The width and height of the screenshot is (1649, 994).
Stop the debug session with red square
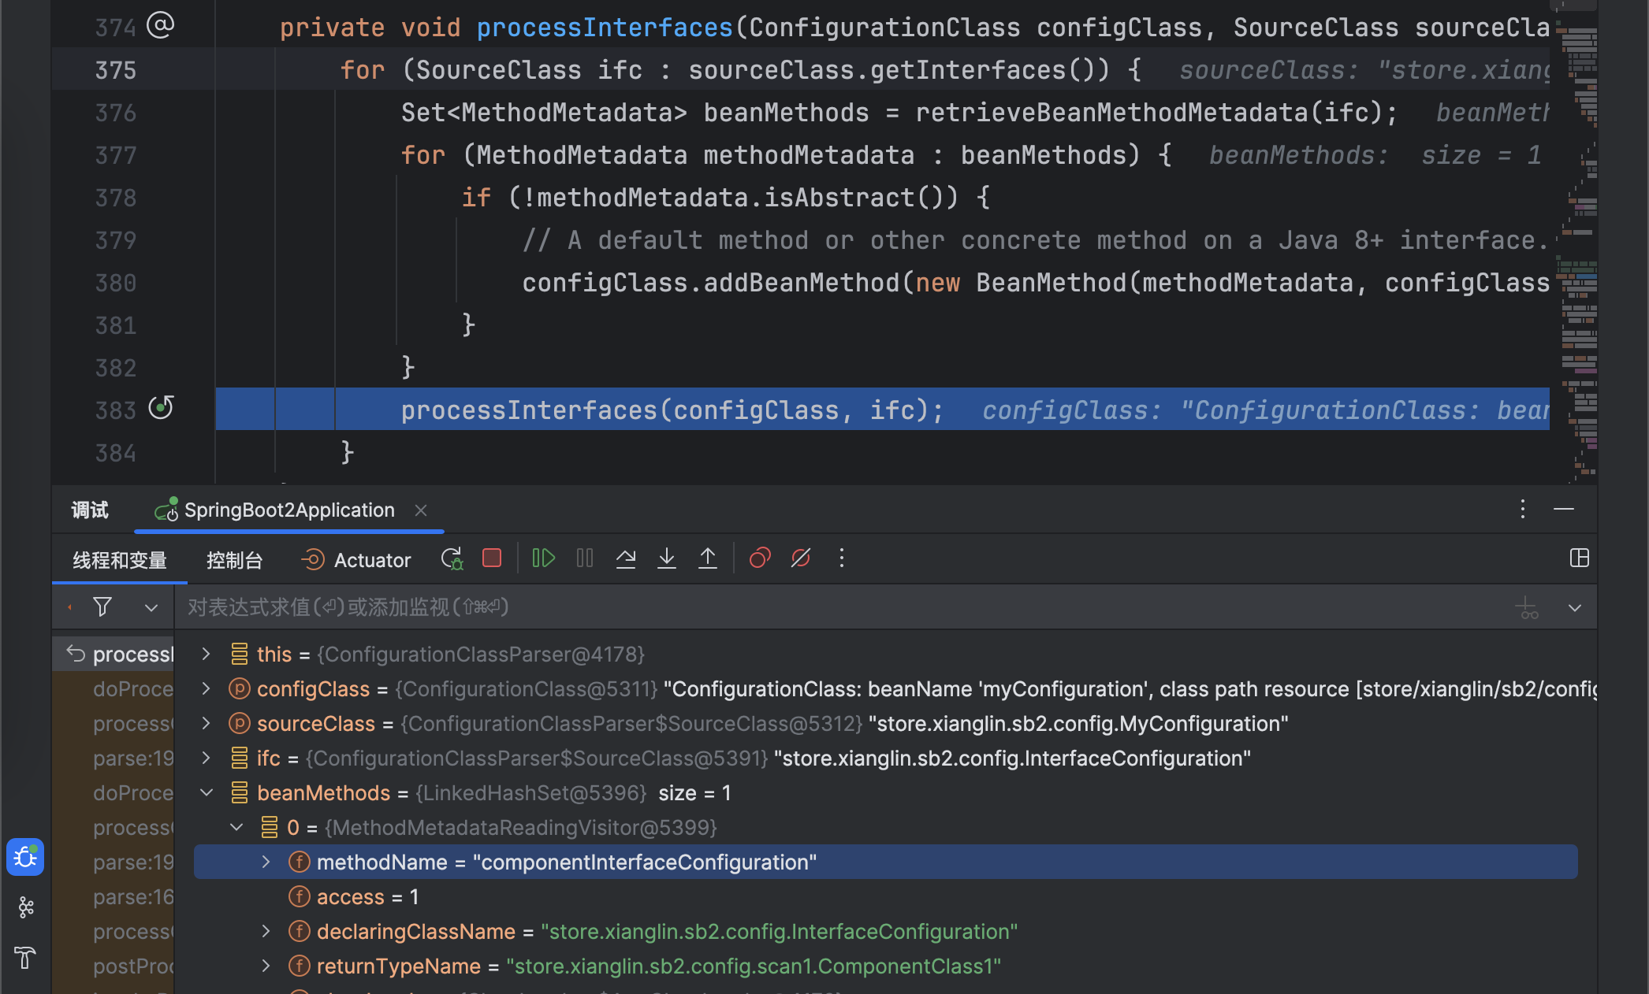[492, 558]
